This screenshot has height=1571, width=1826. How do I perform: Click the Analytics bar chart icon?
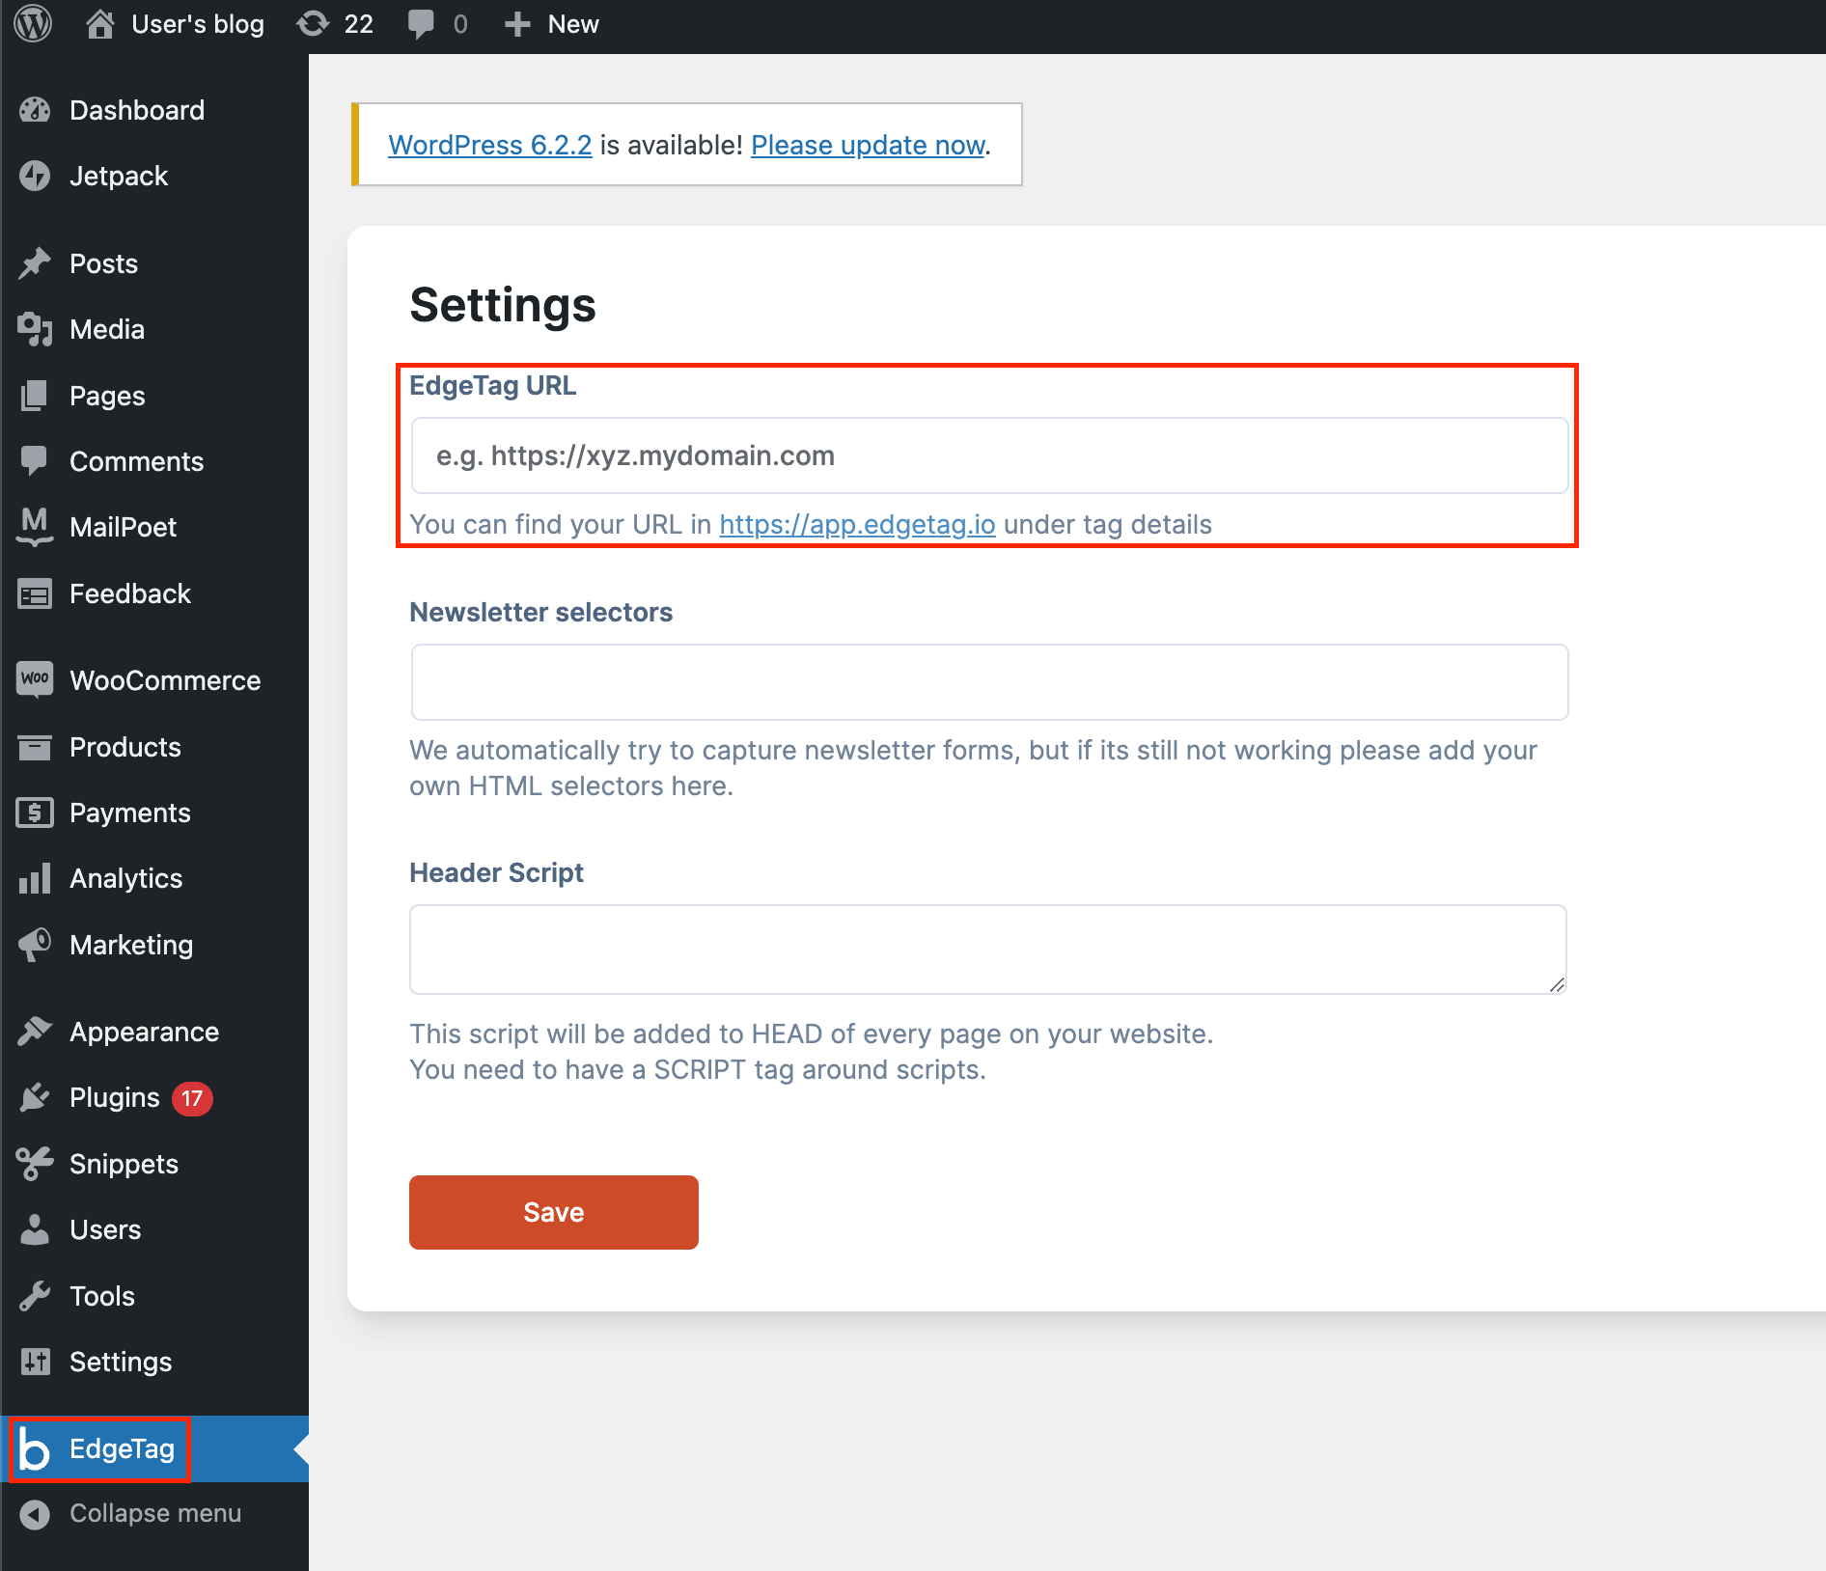(x=35, y=878)
